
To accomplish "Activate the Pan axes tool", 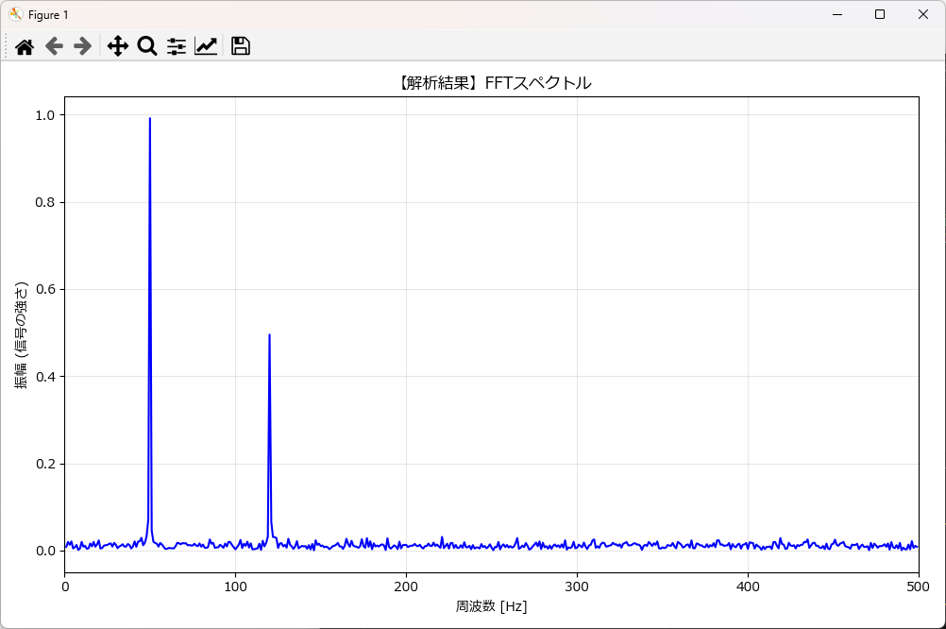I will 118,46.
